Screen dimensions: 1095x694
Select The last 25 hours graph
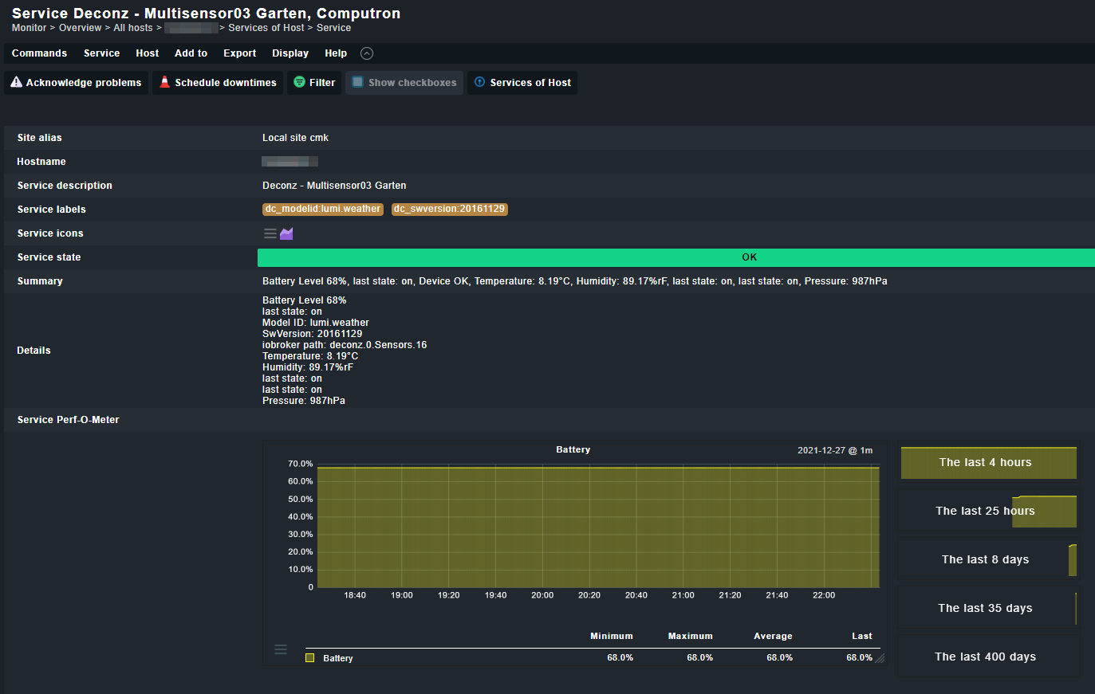[x=989, y=512]
